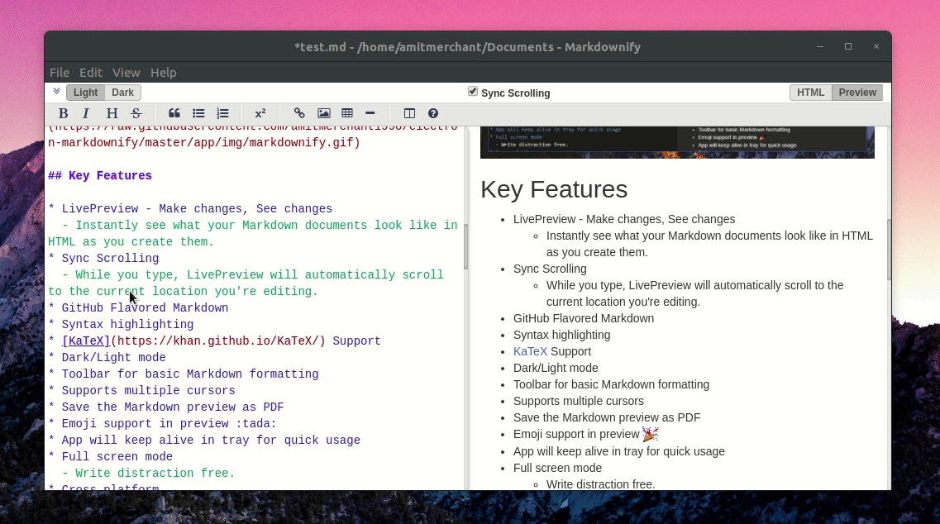Click the [KaTeX] link text in editor
Screen dimensions: 940x524
[x=86, y=341]
